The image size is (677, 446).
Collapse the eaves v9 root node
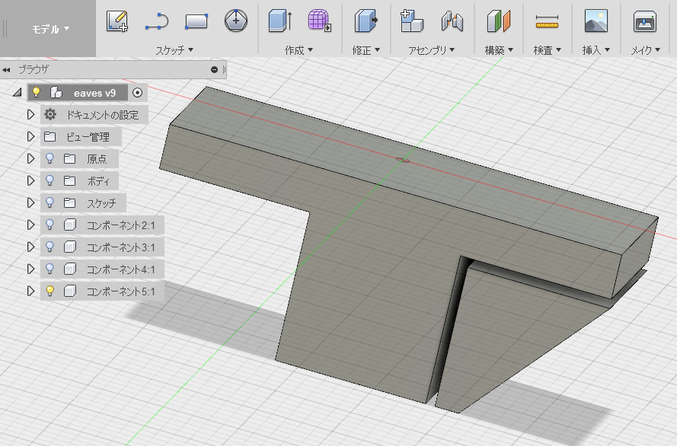coord(18,92)
